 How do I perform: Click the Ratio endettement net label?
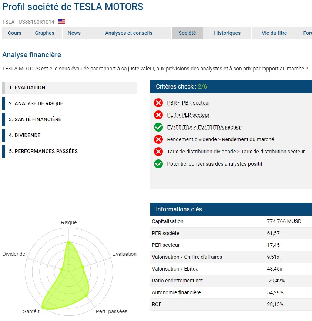click(x=177, y=281)
